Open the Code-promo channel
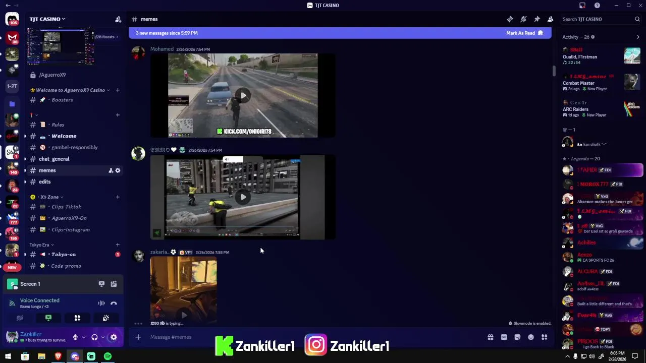Viewport: 646px width, 363px height. point(74,266)
